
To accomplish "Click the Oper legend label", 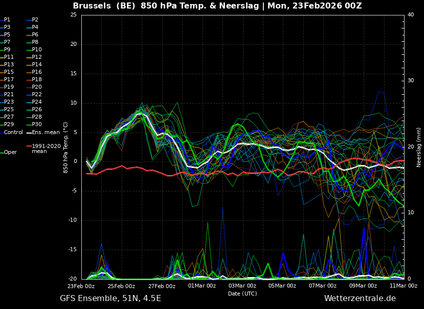I will [x=10, y=153].
